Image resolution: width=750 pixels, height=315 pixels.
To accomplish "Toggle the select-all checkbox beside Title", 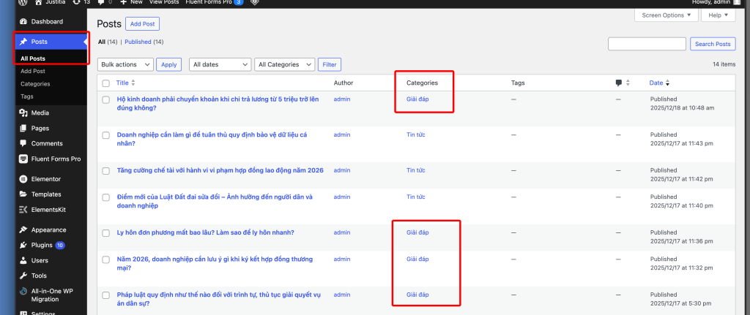I will 106,83.
